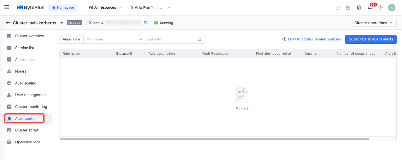402x160 pixels.
Task: Click the back arrow beside Cluster name
Action: pyautogui.click(x=8, y=23)
